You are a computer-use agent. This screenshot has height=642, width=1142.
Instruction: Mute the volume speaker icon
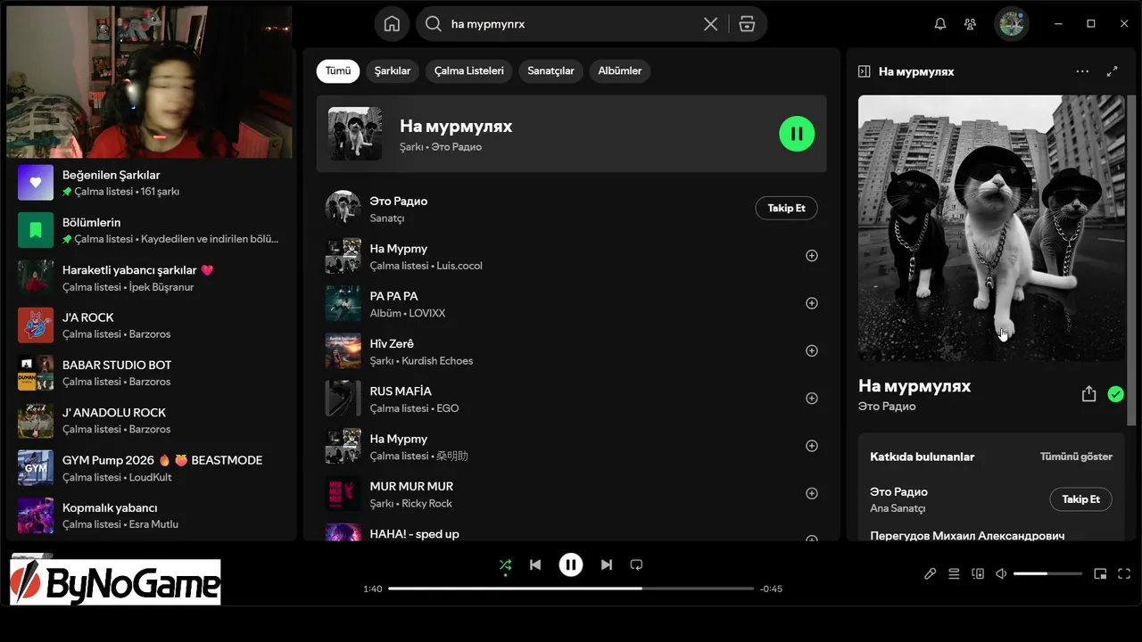pos(1001,574)
